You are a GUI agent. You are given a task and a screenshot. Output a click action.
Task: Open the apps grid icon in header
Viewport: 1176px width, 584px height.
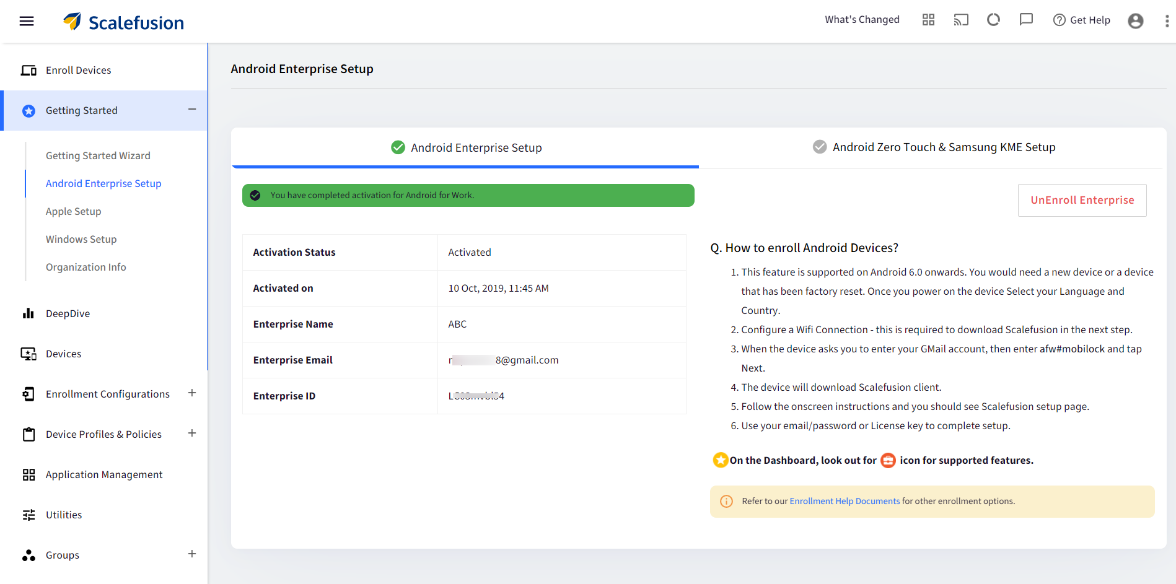928,20
